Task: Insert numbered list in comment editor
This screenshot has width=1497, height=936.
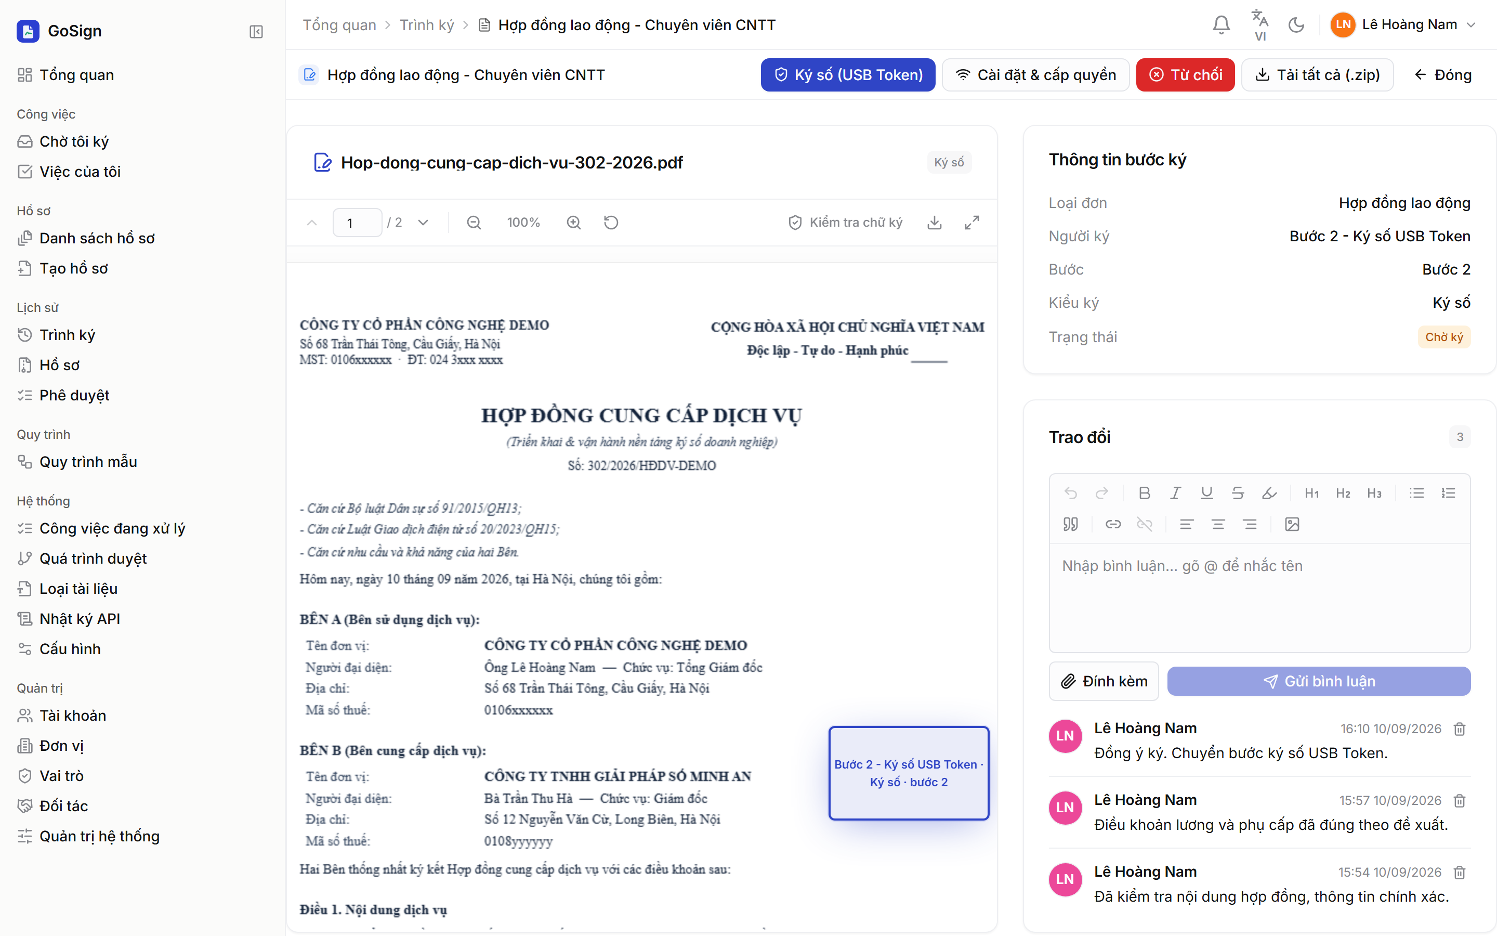Action: [x=1448, y=493]
